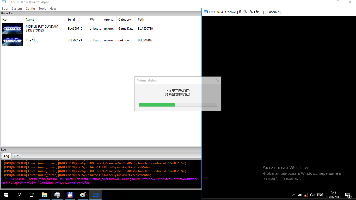This screenshot has height=200, width=356.
Task: Open Task View on the taskbar
Action: point(31,195)
